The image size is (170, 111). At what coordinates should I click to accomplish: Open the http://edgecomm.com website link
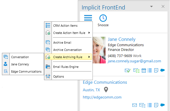(x=102, y=97)
